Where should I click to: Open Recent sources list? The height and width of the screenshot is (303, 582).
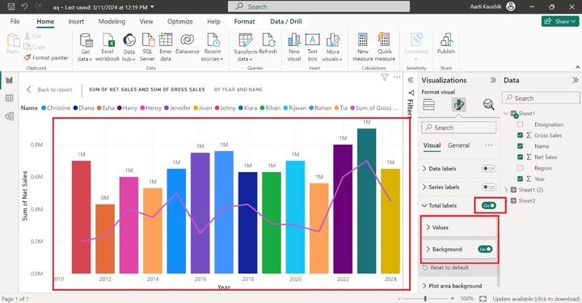pyautogui.click(x=213, y=47)
